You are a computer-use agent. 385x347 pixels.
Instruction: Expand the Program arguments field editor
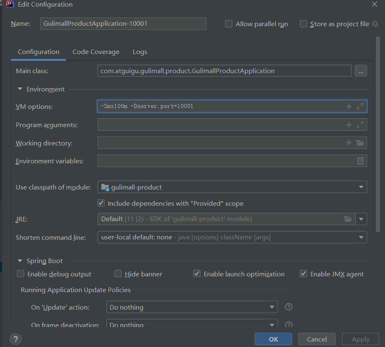[x=360, y=125]
